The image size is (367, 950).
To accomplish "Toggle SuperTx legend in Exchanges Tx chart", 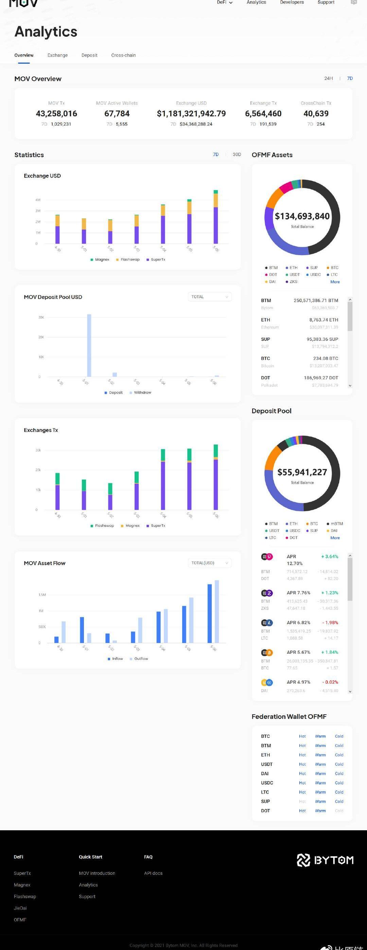I will 156,526.
